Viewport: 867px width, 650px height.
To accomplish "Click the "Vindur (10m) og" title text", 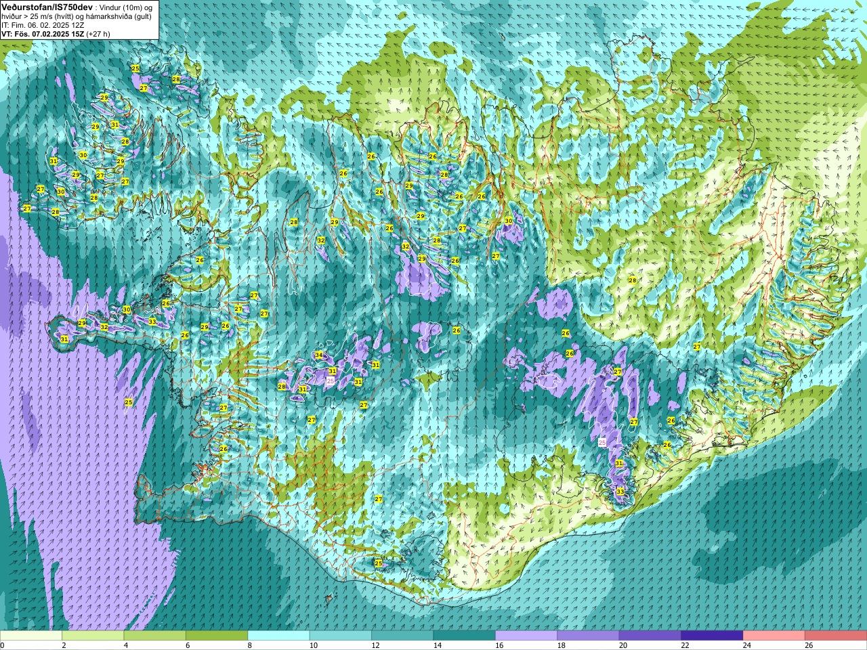I will [127, 7].
